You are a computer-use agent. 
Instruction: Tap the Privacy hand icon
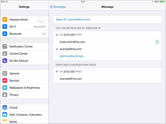5,95
